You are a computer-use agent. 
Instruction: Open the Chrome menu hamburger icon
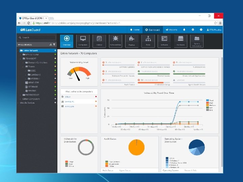click(220, 23)
